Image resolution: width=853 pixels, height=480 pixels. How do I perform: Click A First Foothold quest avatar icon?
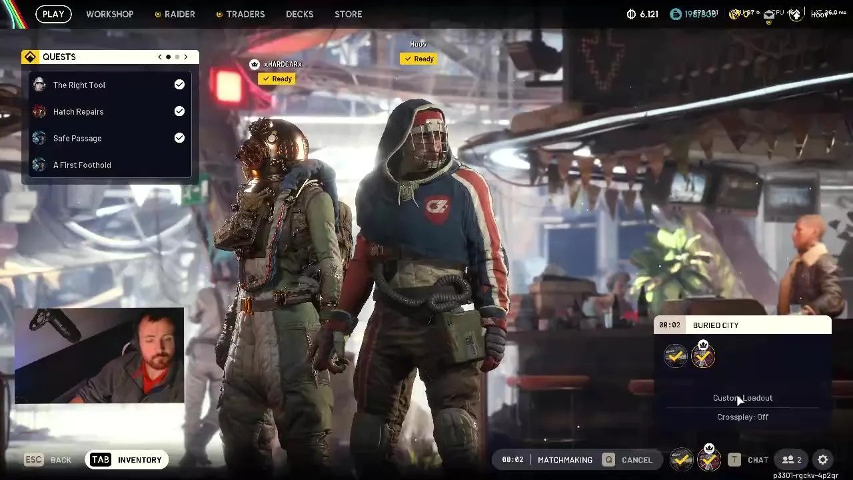(x=39, y=165)
